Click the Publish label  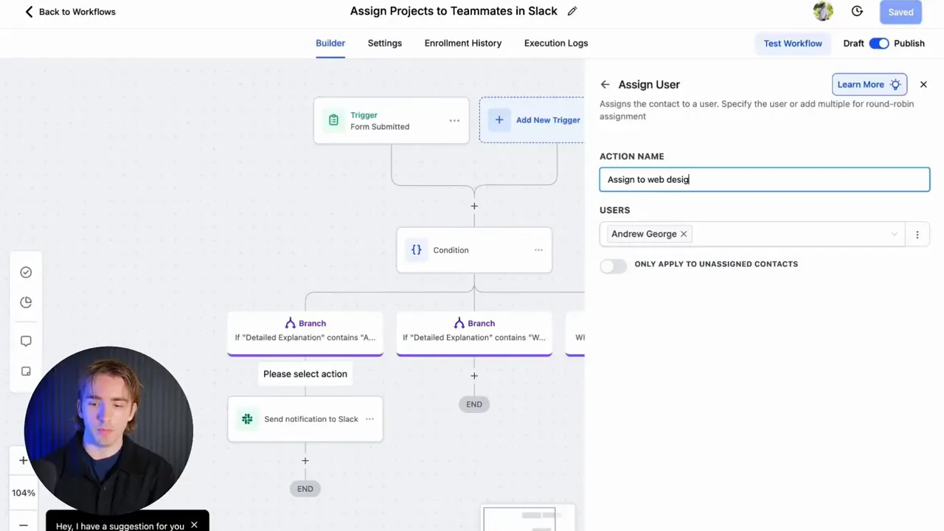point(909,44)
